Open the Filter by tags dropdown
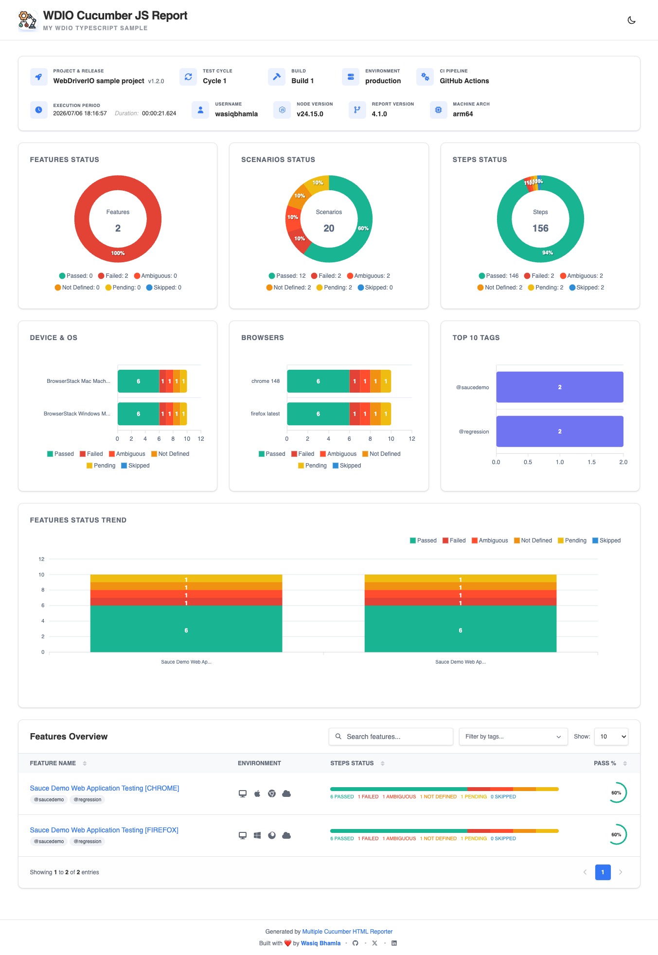The width and height of the screenshot is (658, 955). [x=513, y=736]
